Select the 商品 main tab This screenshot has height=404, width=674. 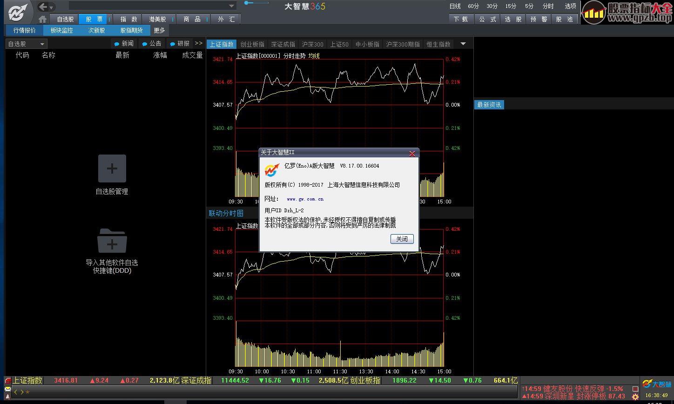tap(192, 19)
